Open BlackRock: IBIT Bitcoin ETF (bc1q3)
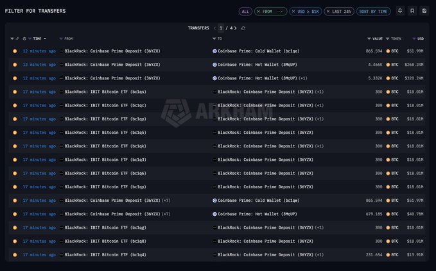This screenshot has height=271, width=436. pyautogui.click(x=105, y=160)
